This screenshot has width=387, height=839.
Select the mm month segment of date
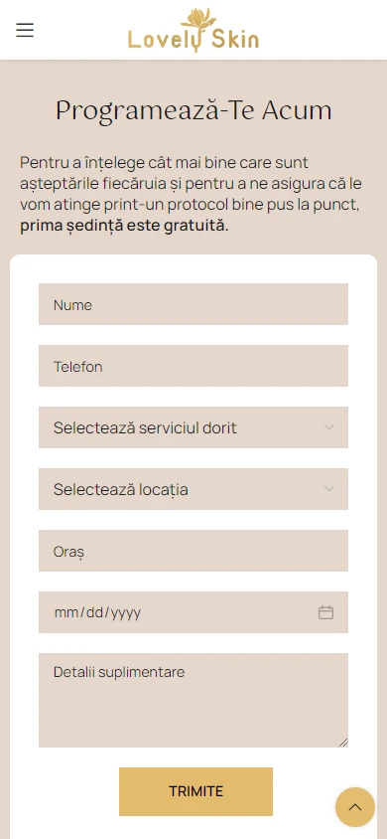pos(66,612)
